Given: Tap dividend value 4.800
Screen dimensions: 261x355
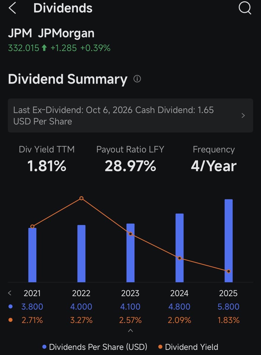Looking at the screenshot, I should tap(179, 307).
